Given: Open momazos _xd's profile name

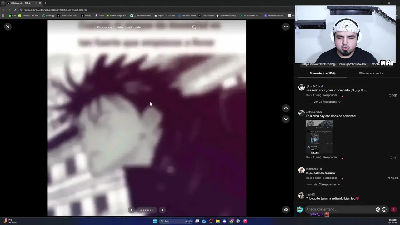Looking at the screenshot, I should tap(314, 169).
